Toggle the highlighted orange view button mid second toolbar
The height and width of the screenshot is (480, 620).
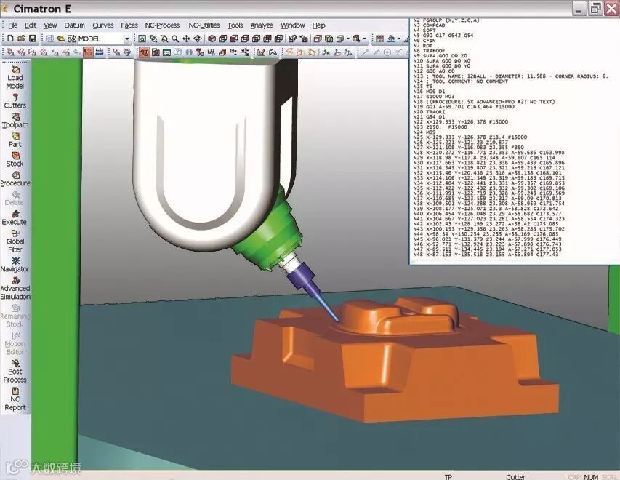point(145,52)
